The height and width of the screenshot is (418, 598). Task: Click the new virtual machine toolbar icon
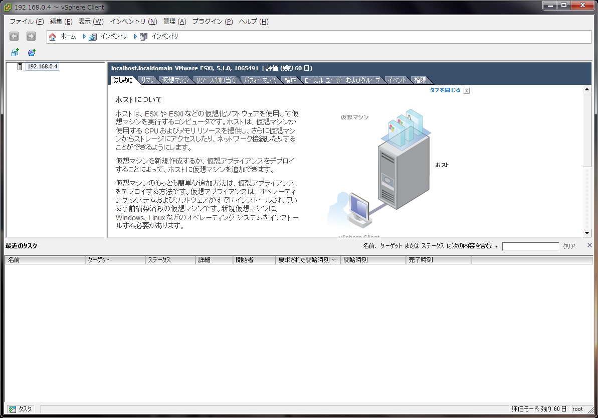(x=15, y=53)
